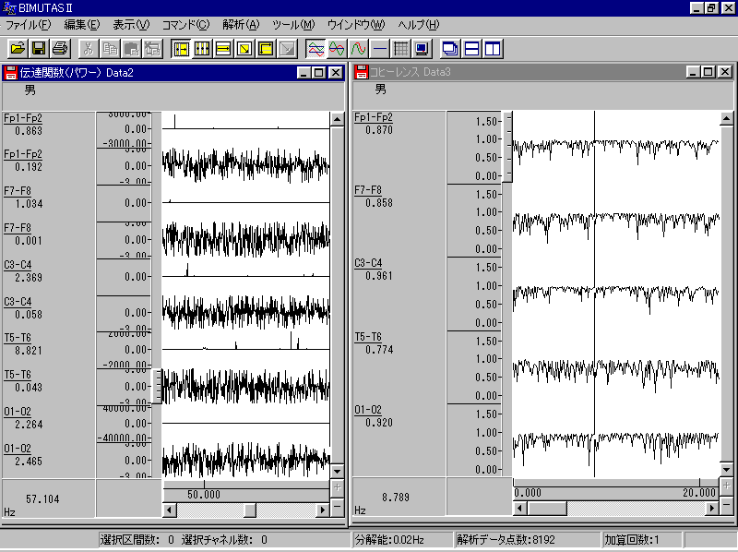Click the Print toolbar icon

pyautogui.click(x=60, y=48)
